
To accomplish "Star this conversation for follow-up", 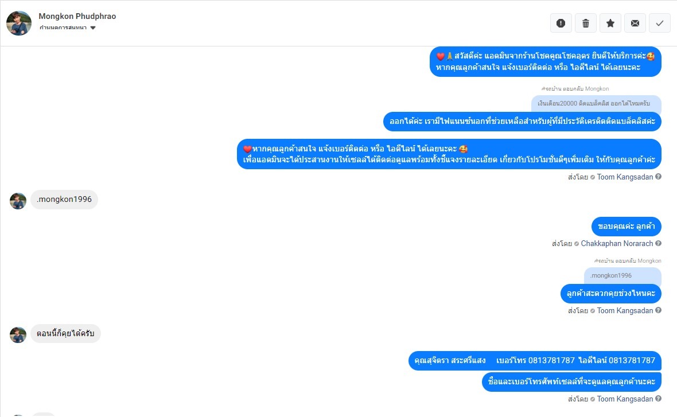I will click(610, 24).
